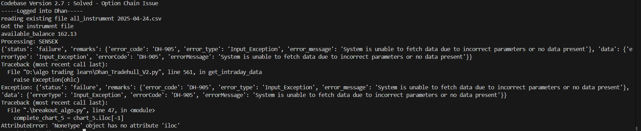Screen dimensions: 641x131
Task: Click 'line 561' in the first traceback
Action: pos(180,72)
